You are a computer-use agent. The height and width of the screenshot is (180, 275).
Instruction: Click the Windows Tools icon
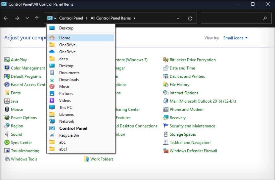tap(7, 159)
